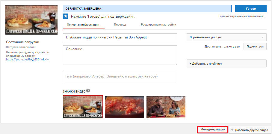Click the Поделиться button
Screen dimensions: 272x134
click(255, 47)
